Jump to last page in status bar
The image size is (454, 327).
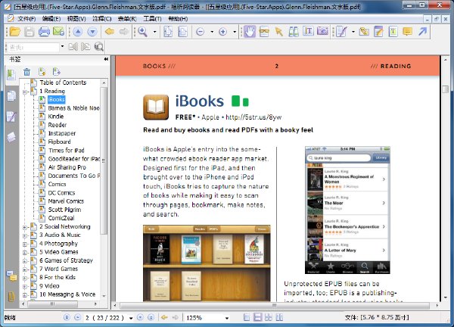pos(151,317)
